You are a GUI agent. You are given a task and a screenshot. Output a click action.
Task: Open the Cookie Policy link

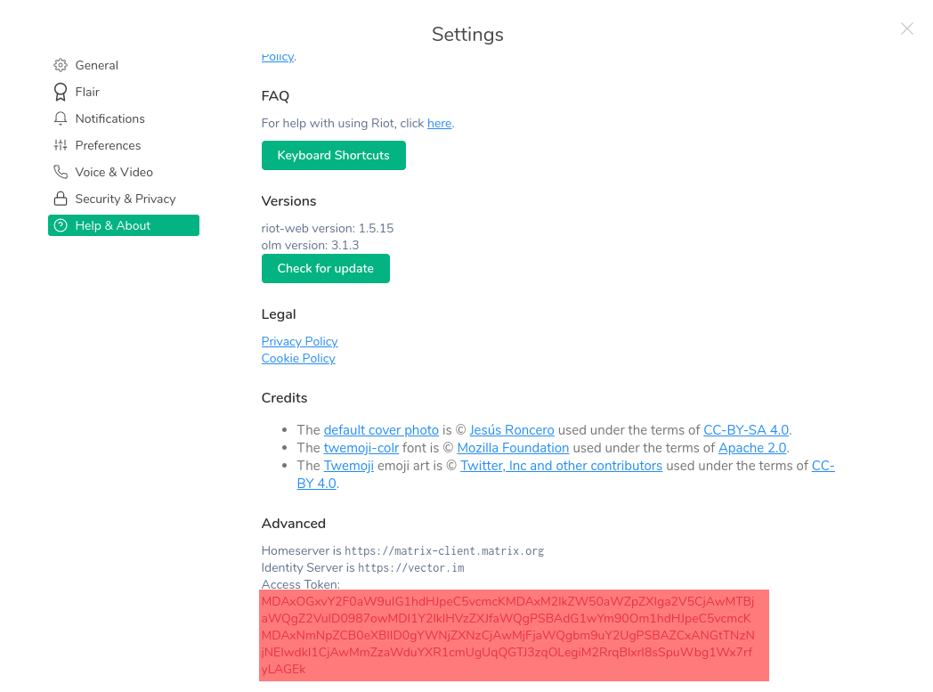point(298,358)
